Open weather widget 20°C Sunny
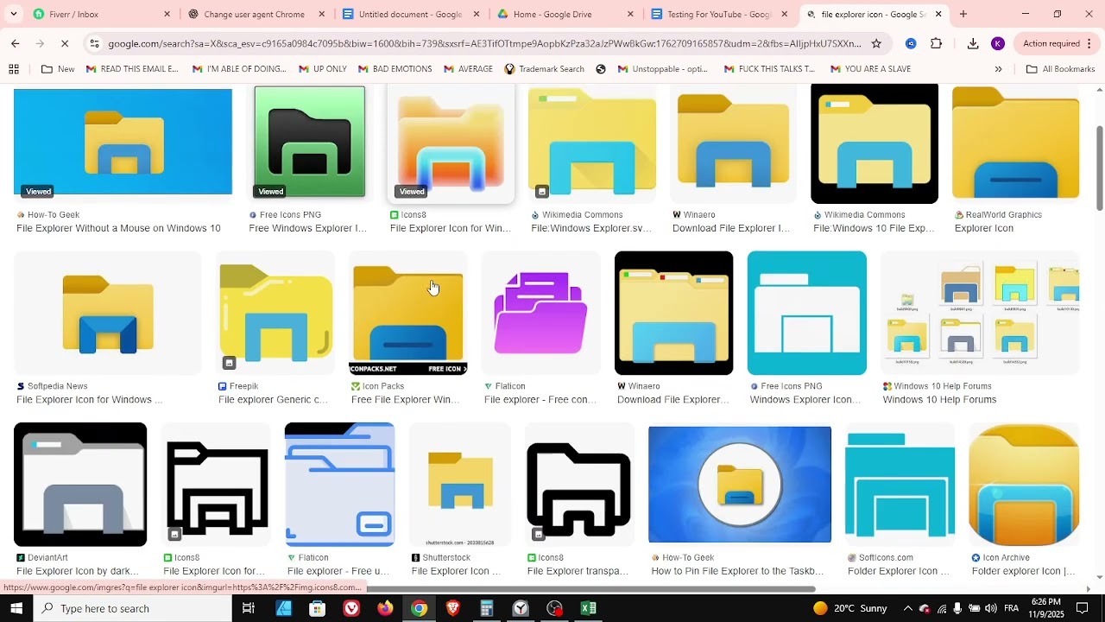The height and width of the screenshot is (622, 1105). click(850, 608)
